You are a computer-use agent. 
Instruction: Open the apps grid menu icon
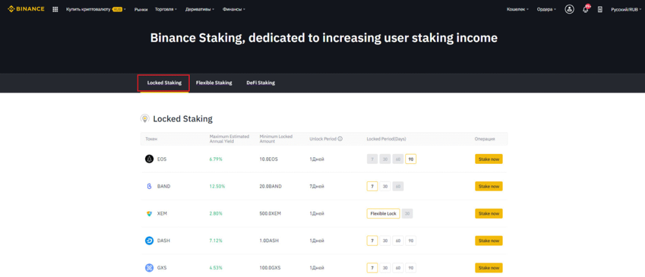coord(55,9)
